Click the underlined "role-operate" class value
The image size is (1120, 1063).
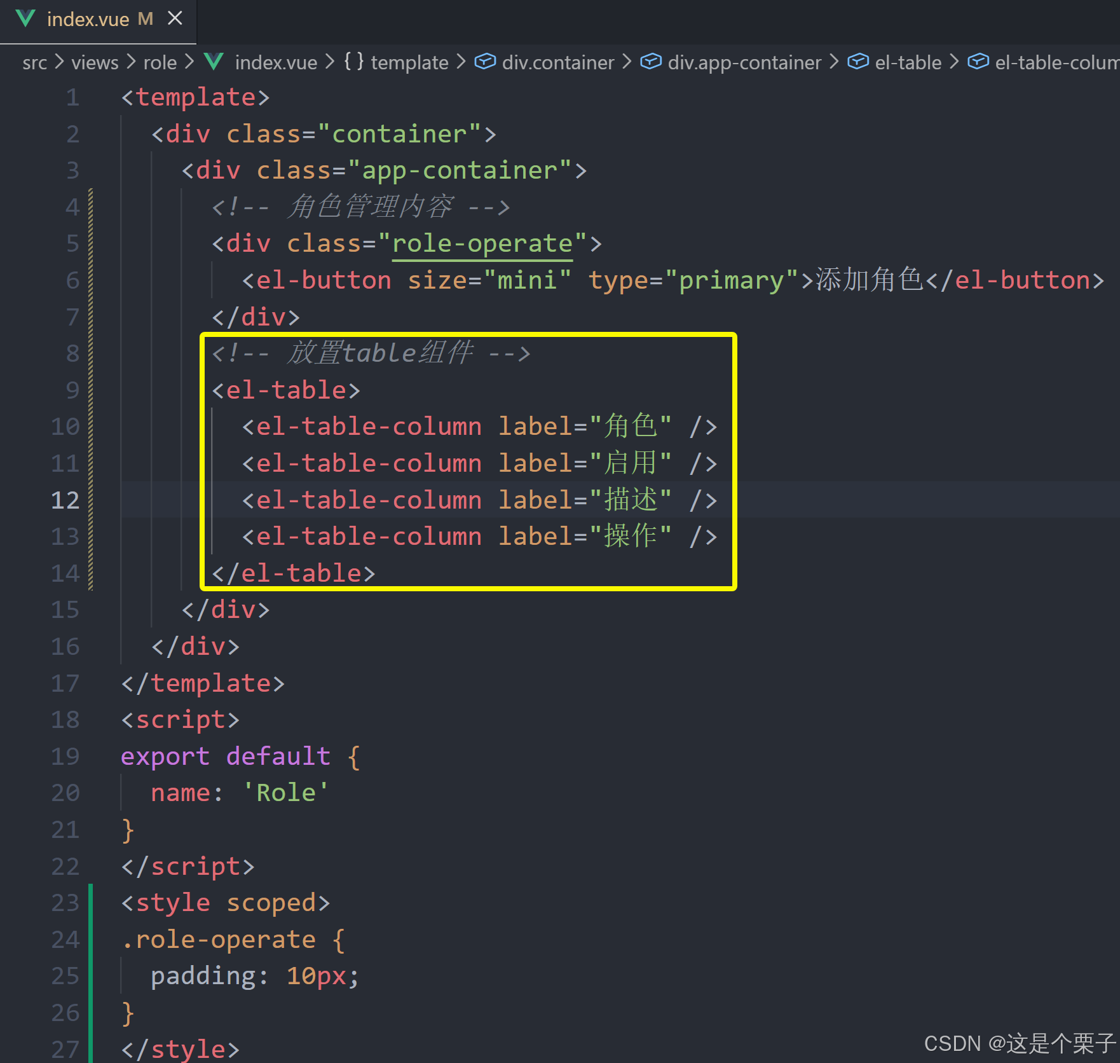(x=482, y=243)
